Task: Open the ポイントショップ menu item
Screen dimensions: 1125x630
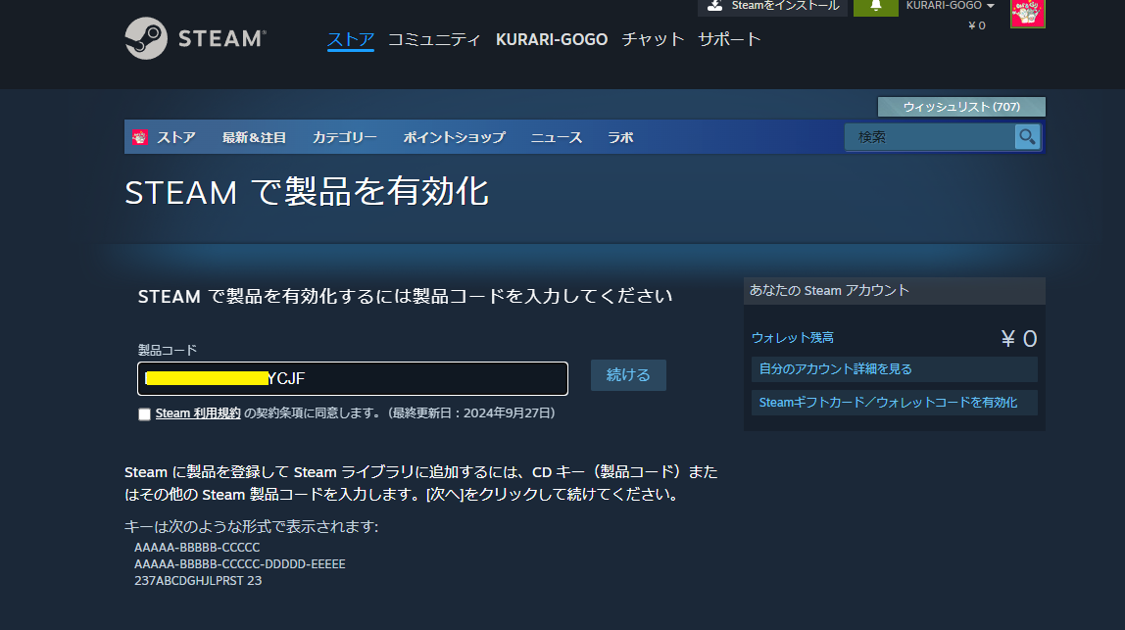Action: tap(454, 137)
